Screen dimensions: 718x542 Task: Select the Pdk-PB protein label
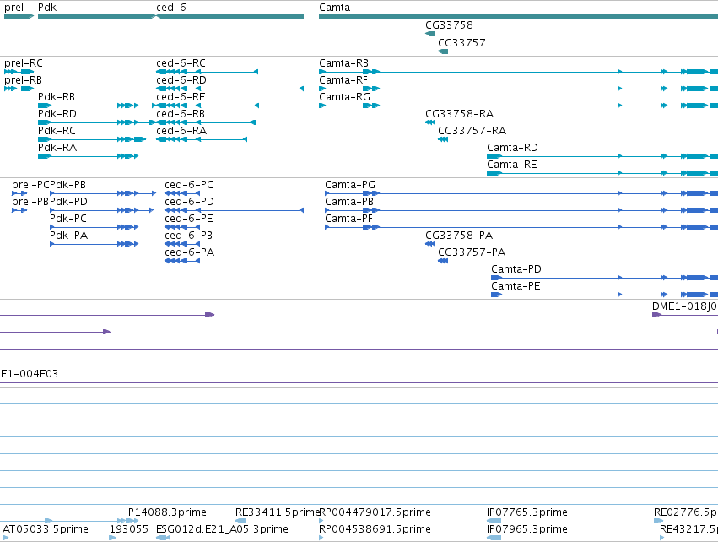(x=67, y=185)
